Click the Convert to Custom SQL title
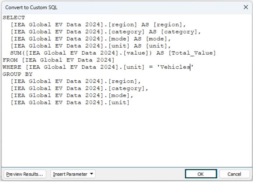This screenshot has width=253, height=183. (x=31, y=8)
